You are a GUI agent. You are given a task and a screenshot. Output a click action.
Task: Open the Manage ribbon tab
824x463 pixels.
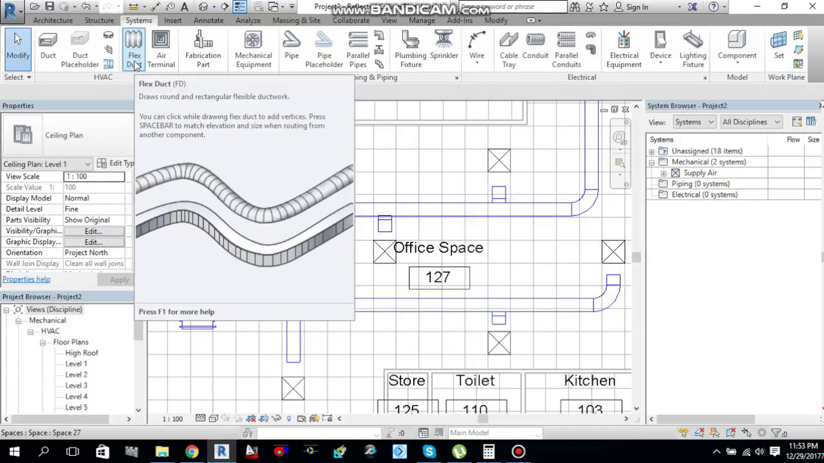[x=422, y=21]
